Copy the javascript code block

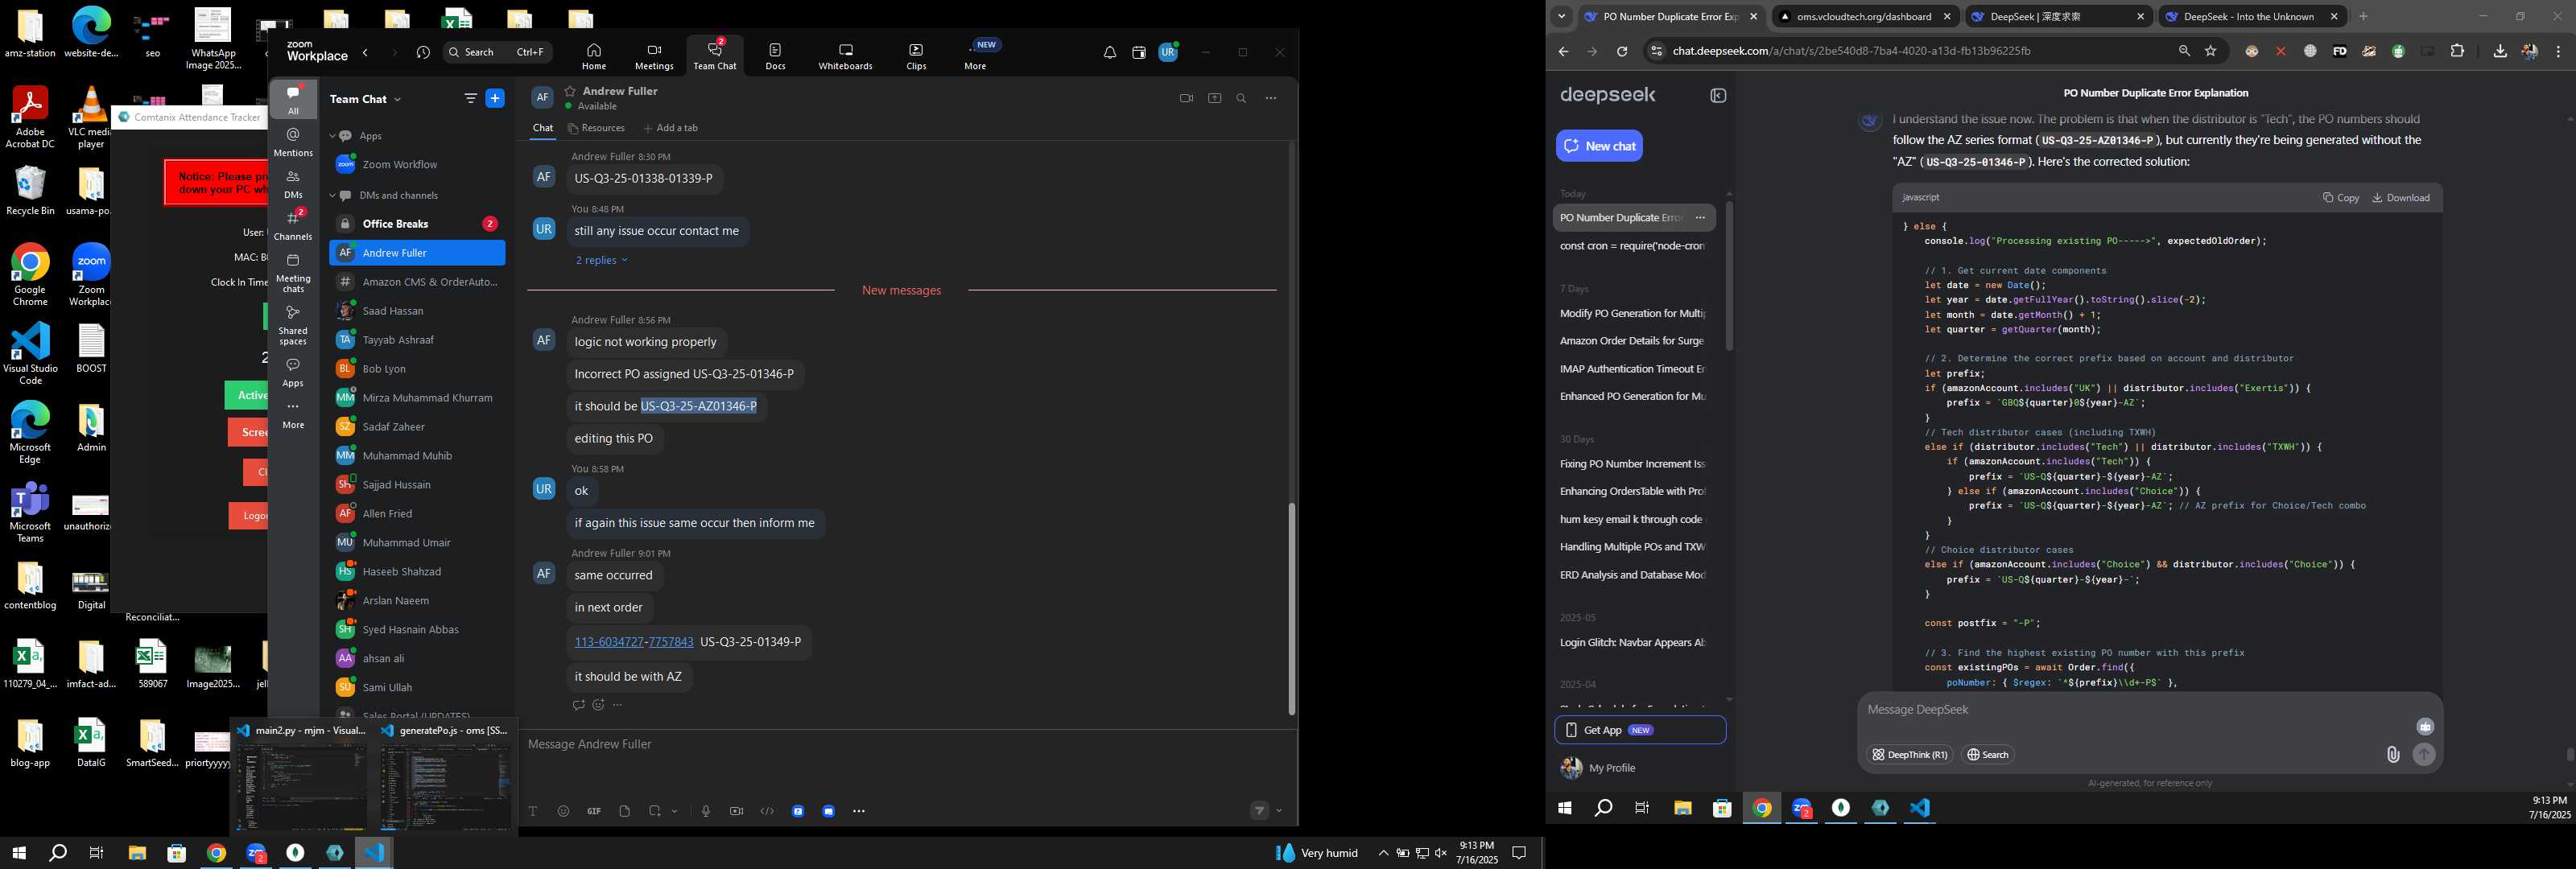pyautogui.click(x=2340, y=198)
